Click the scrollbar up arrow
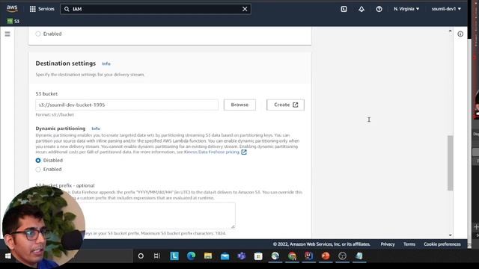This screenshot has height=269, width=479. pos(451,31)
